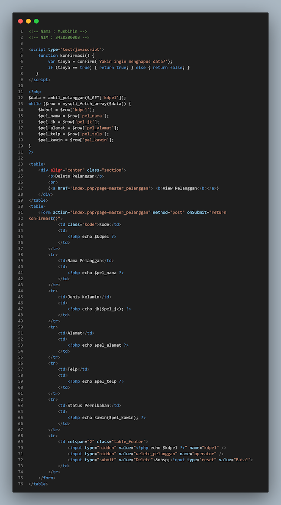
Task: Click the '$kdpel = $row['kdpel'];' line
Action: pyautogui.click(x=66, y=110)
